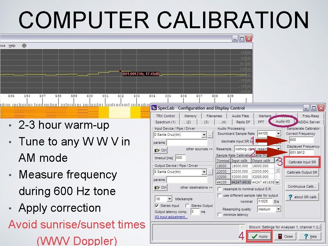Click the red door icon on the Close button

tap(280, 236)
